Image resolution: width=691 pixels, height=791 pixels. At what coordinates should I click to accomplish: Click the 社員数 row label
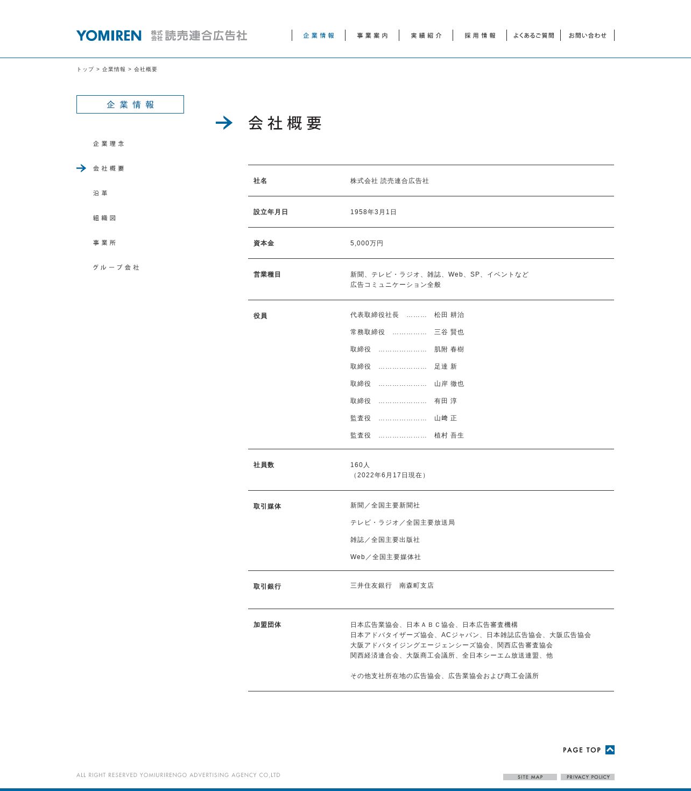(264, 465)
